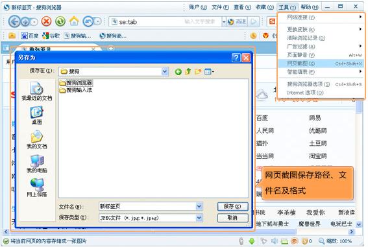Open the dropdown arrow beside the forward button
The image size is (368, 247).
point(34,22)
